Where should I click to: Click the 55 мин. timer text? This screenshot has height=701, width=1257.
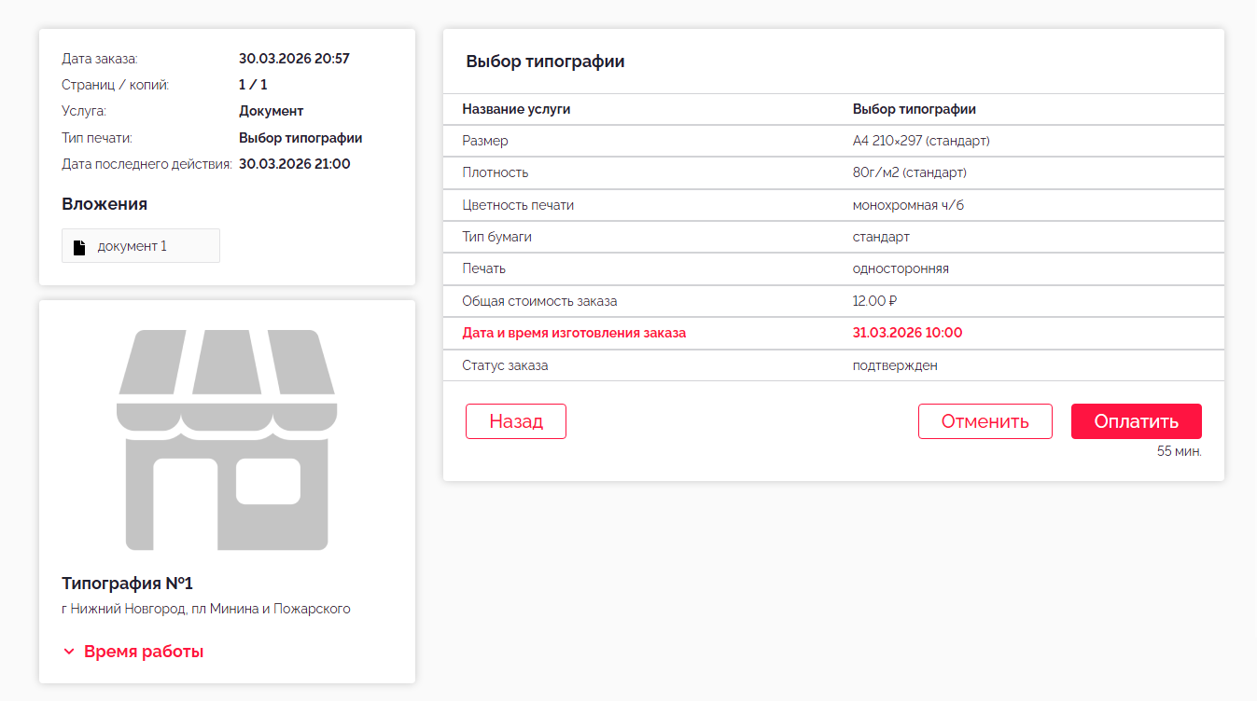(1179, 451)
